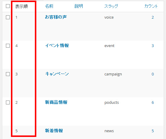This screenshot has height=139, width=166.
Task: Tick the select-all checkbox in header
Action: pyautogui.click(x=8, y=6)
